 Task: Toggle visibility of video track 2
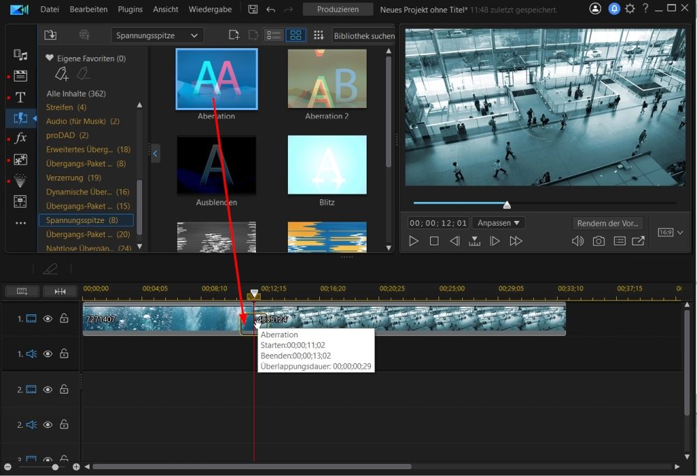point(47,390)
